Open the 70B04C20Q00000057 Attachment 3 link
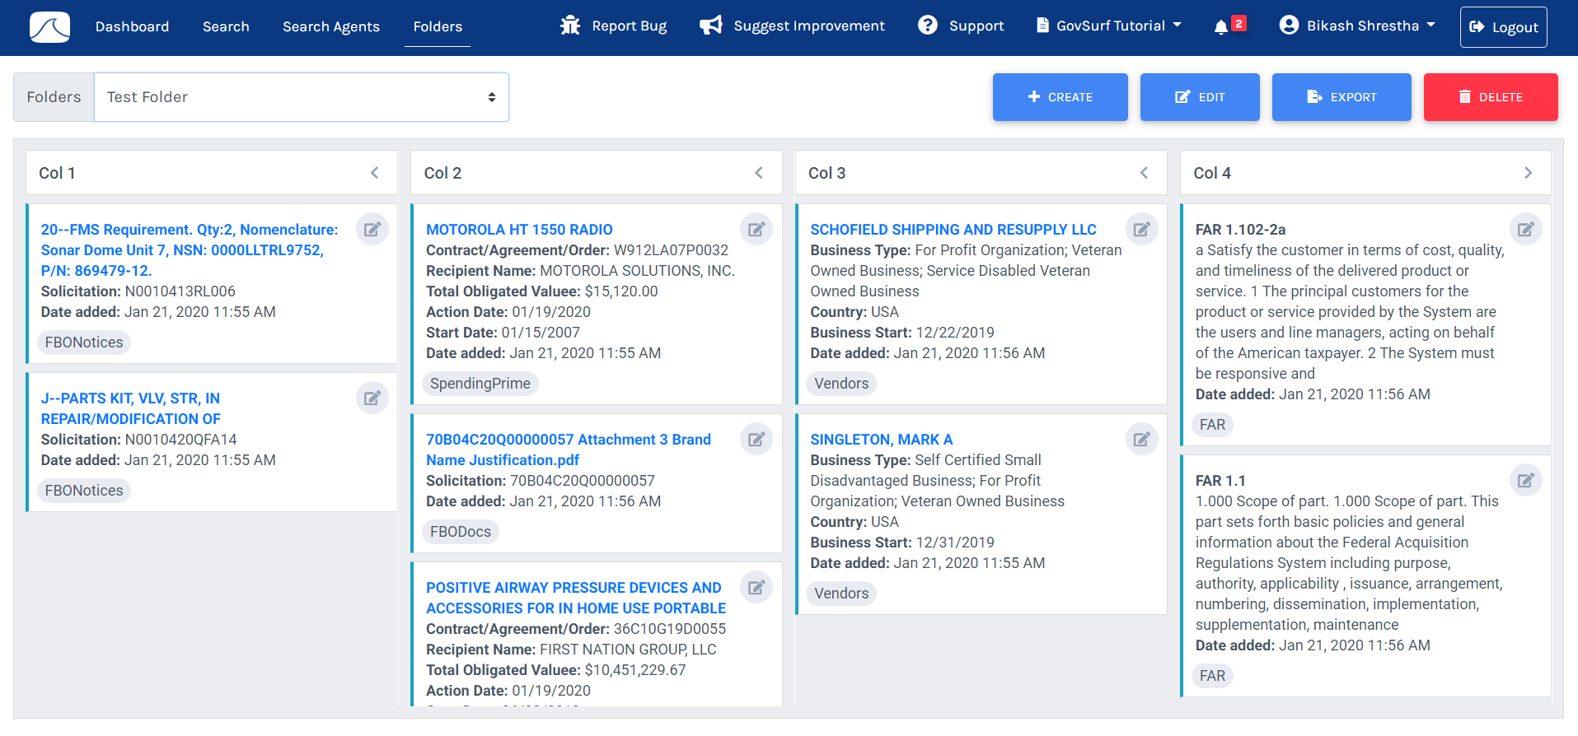Screen dimensions: 1578x736 point(569,450)
